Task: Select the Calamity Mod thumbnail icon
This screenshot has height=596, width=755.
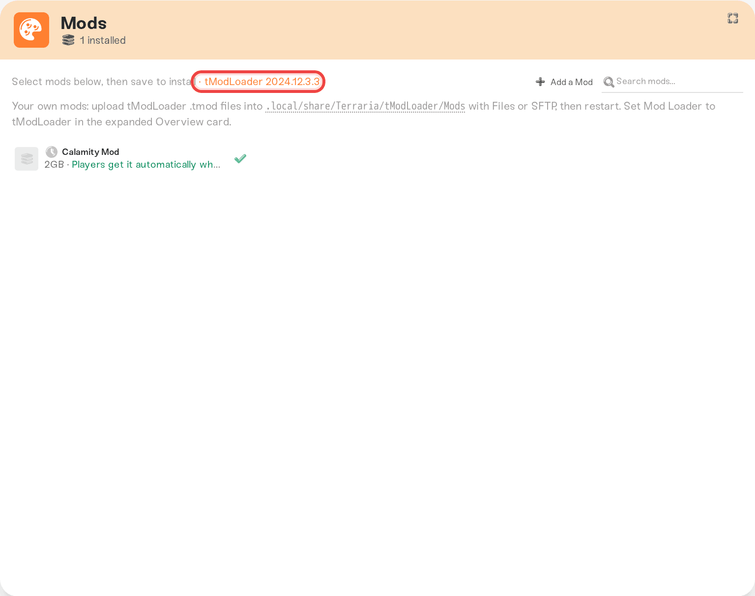Action: pyautogui.click(x=27, y=159)
